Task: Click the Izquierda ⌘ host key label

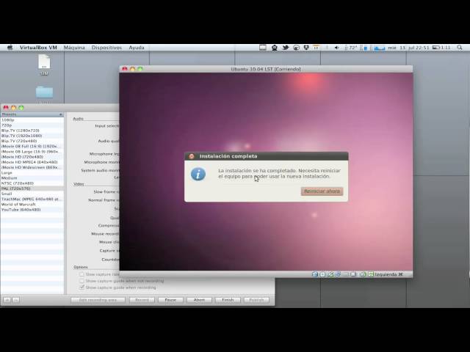Action: 388,274
